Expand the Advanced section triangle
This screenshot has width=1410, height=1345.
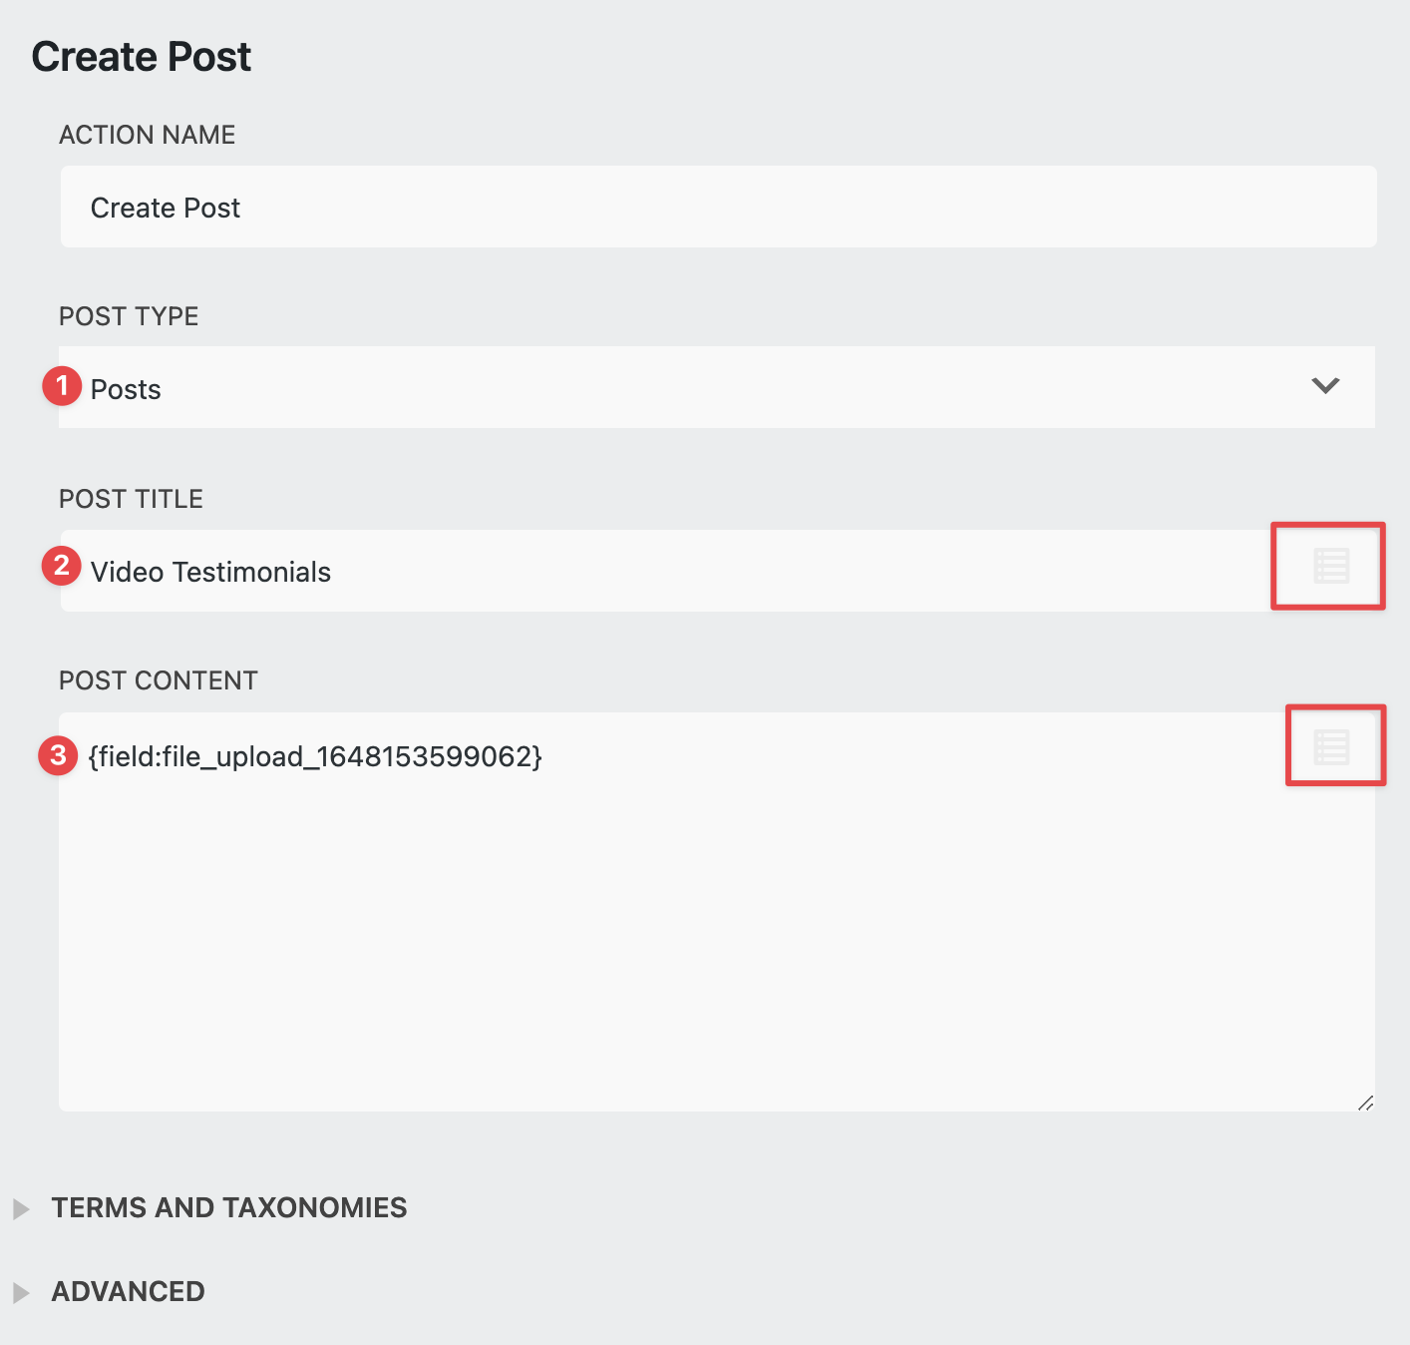point(21,1293)
